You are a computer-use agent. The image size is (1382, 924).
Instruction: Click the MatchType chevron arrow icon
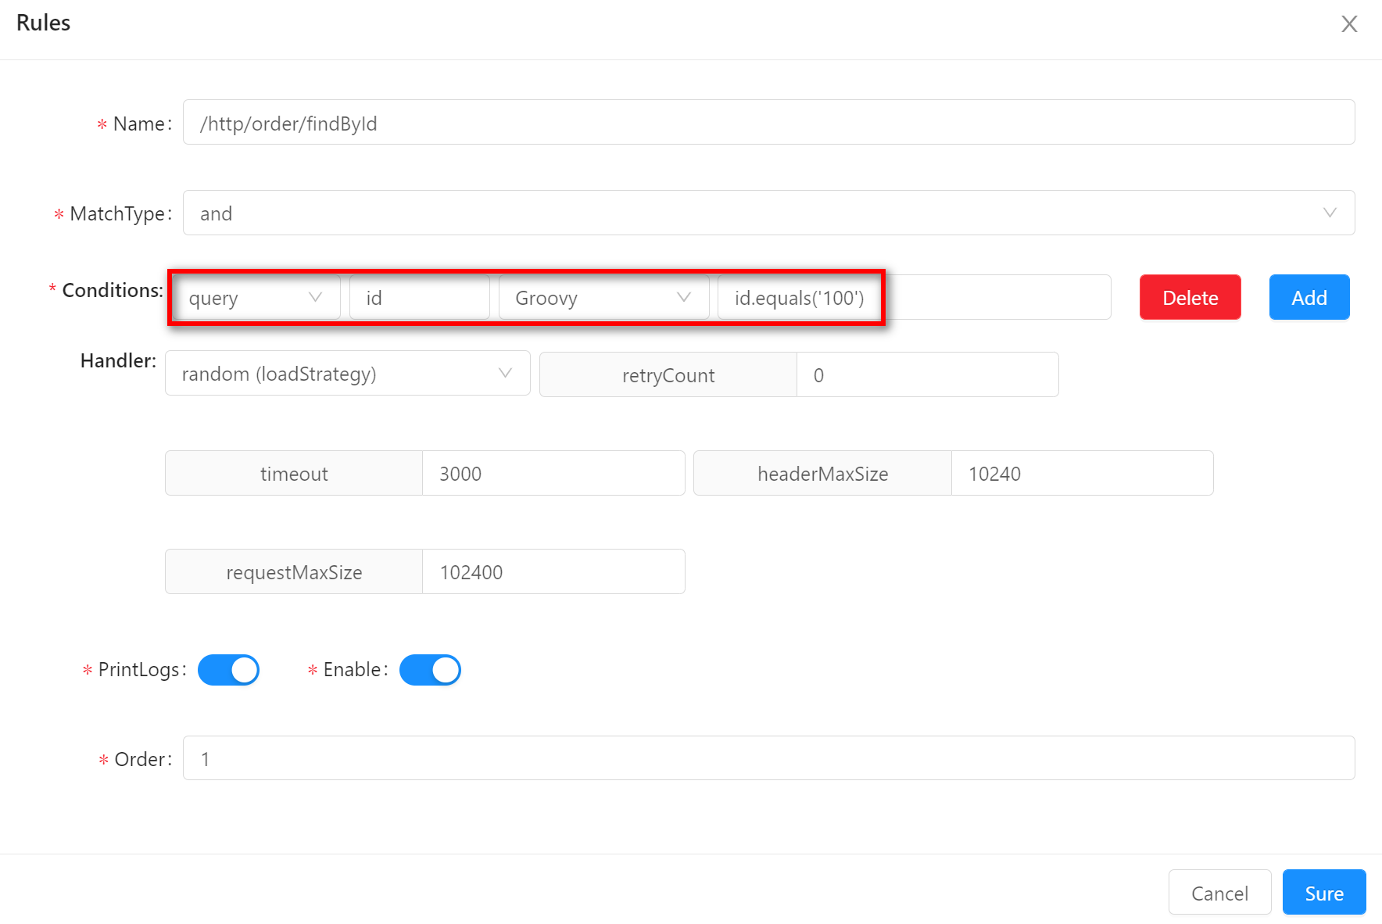coord(1329,213)
